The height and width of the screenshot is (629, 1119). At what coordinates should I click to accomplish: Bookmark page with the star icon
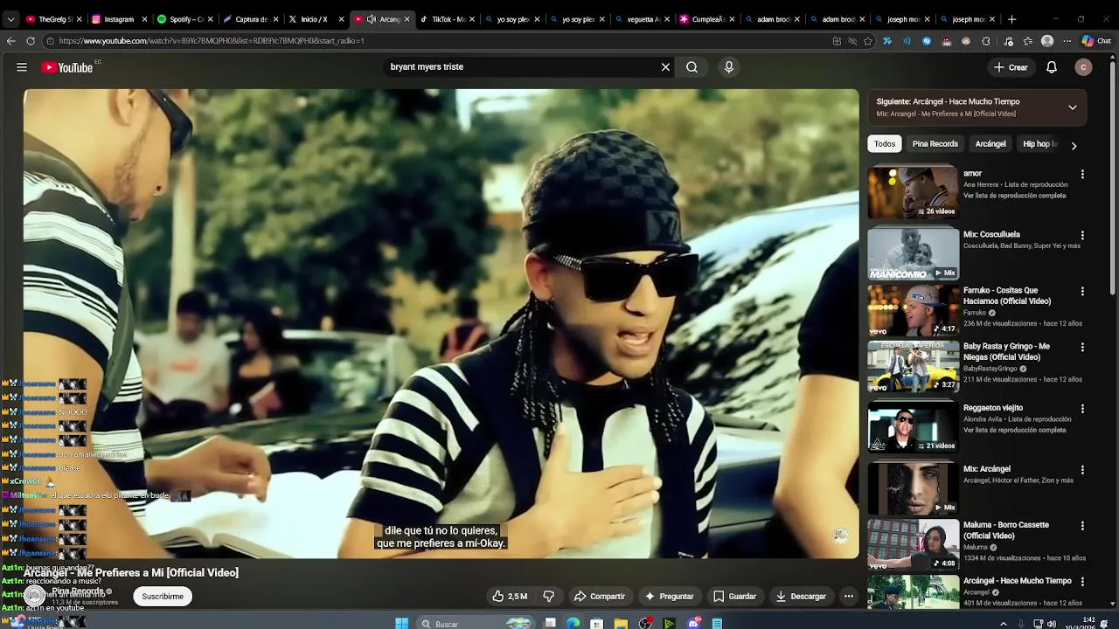coord(868,41)
